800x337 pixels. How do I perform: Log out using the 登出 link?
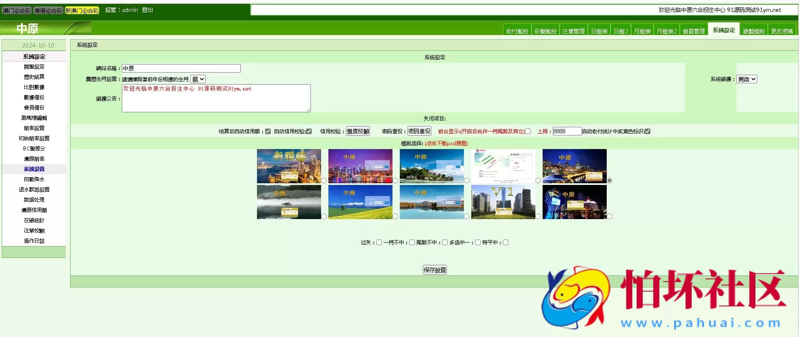148,10
